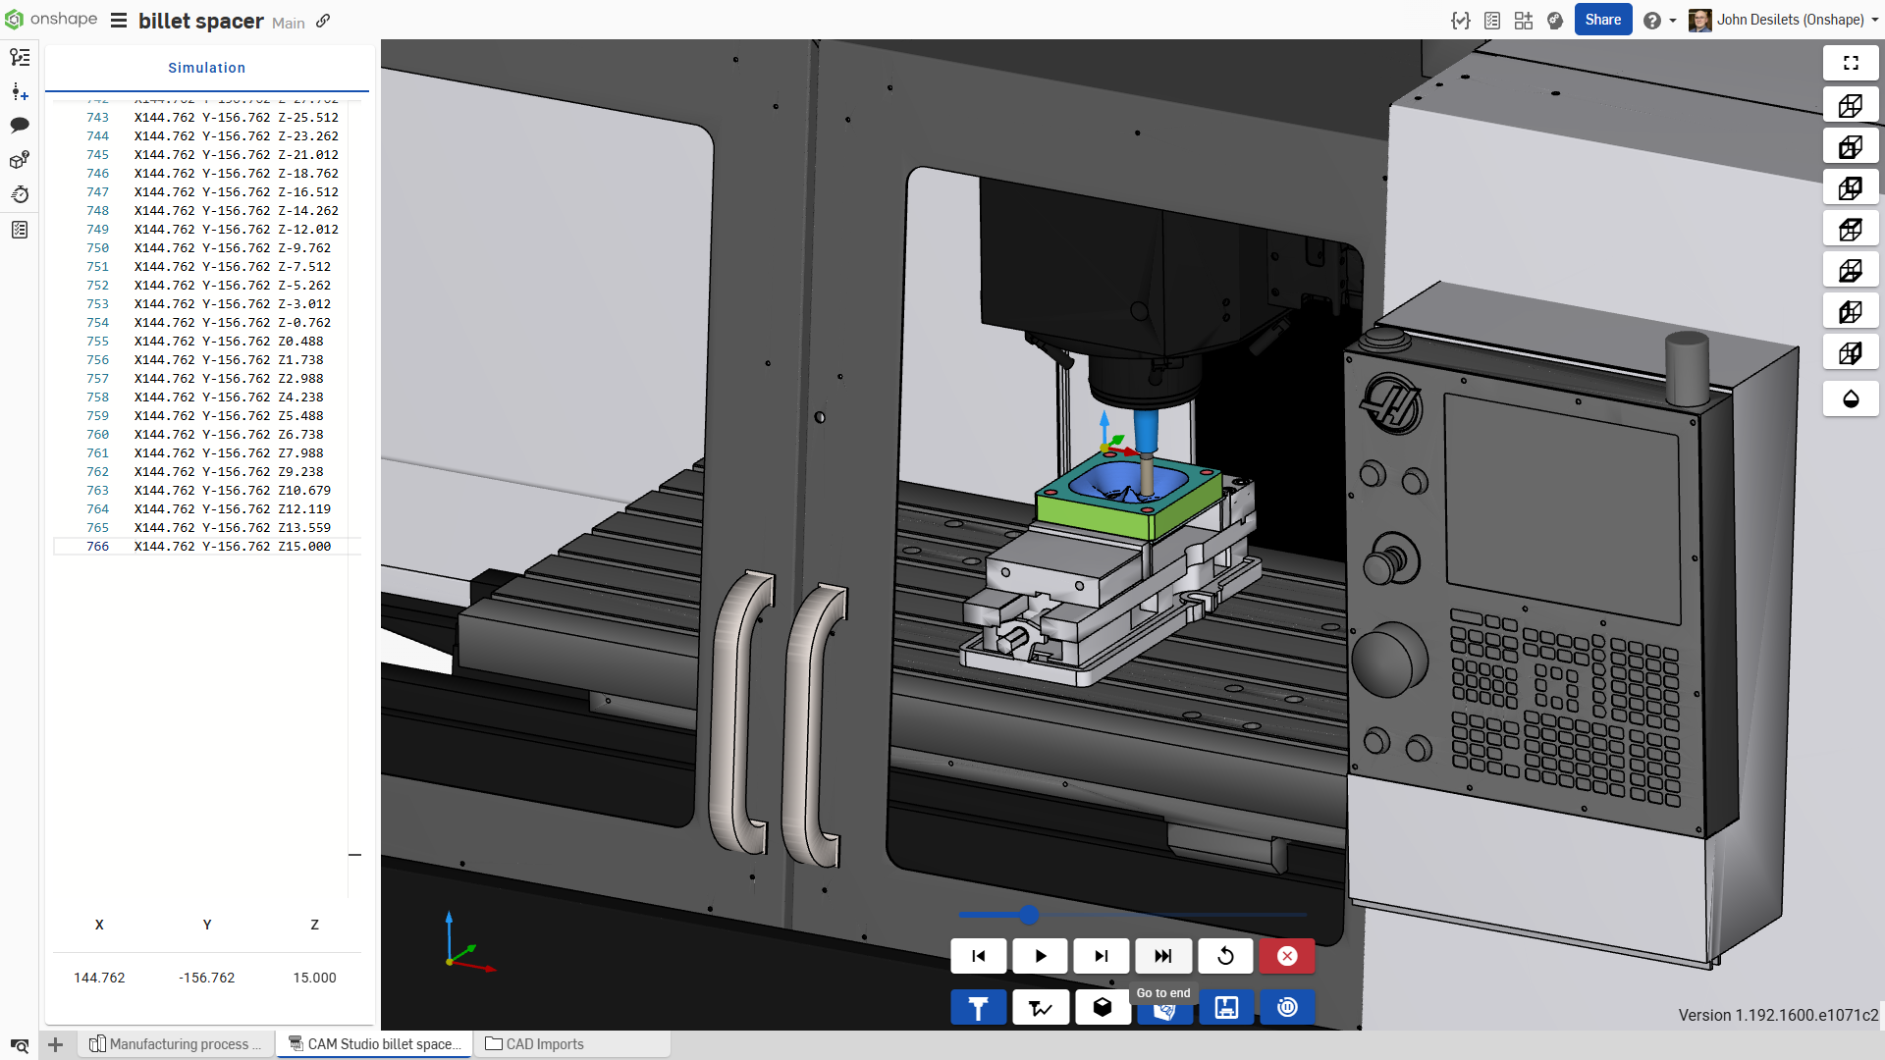This screenshot has height=1060, width=1885.
Task: Toggle tool visibility button
Action: [978, 1008]
